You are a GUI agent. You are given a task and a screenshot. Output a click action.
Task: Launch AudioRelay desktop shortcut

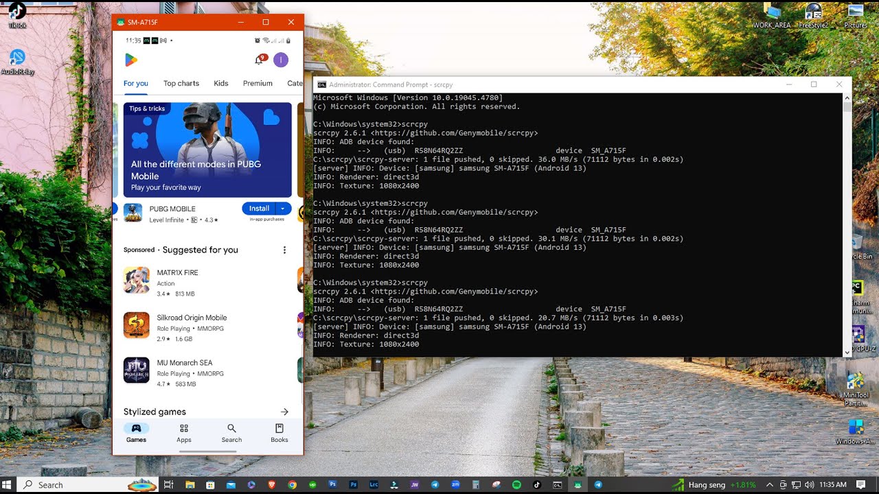tap(17, 62)
